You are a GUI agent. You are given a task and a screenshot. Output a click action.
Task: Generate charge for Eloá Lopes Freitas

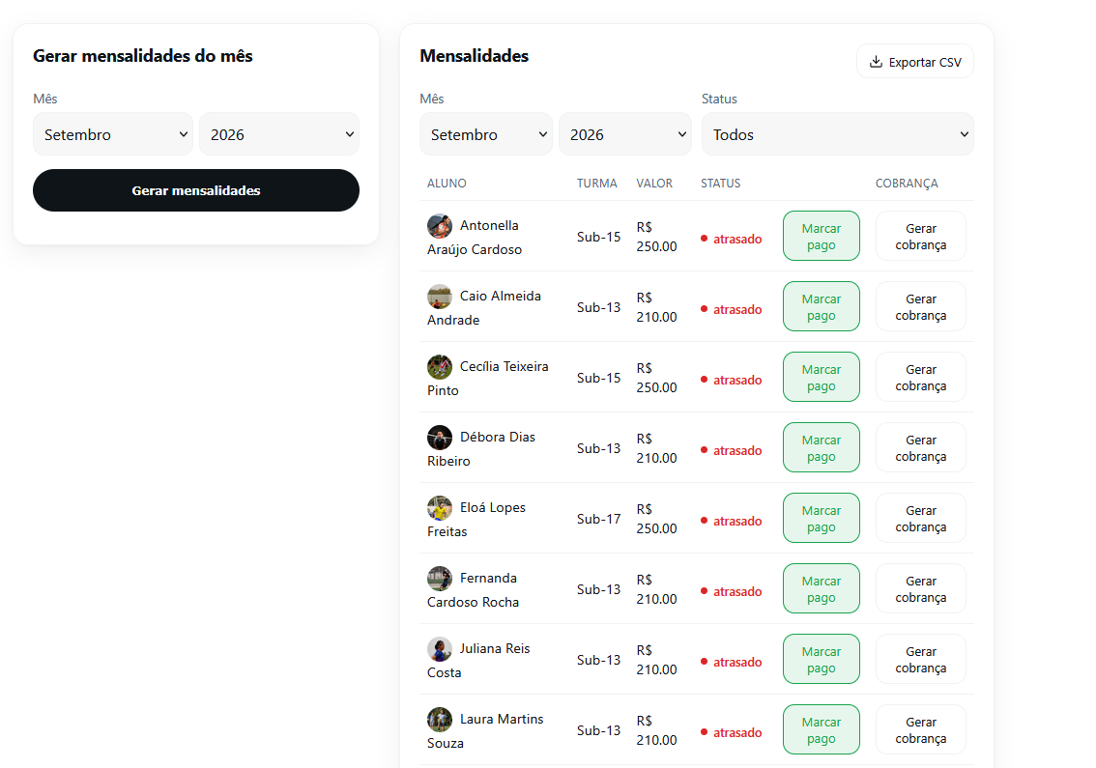pos(920,519)
